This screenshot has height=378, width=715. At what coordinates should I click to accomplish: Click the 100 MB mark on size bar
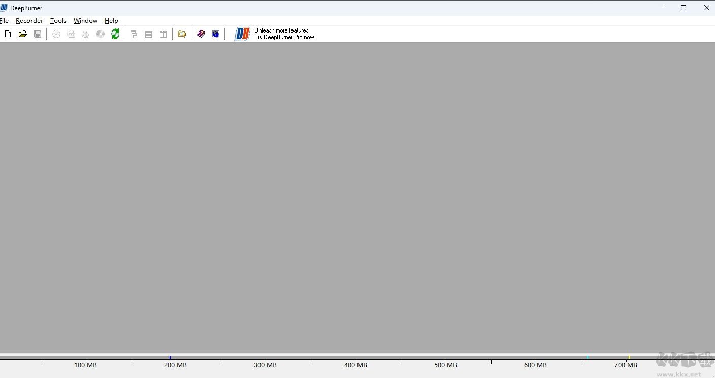(x=85, y=365)
